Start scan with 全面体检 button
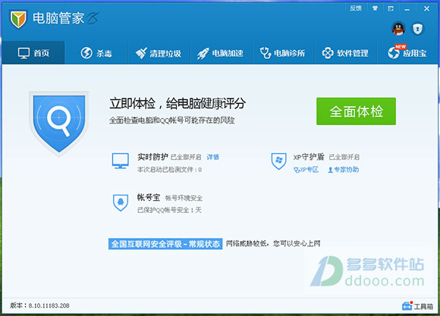 coord(356,111)
